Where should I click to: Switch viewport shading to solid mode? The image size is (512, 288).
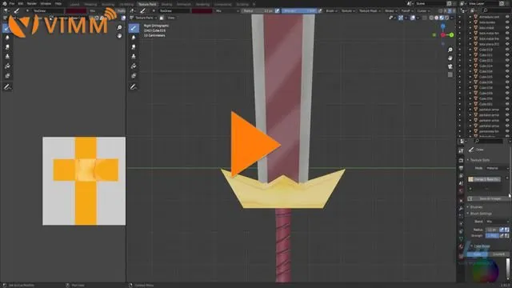(x=437, y=18)
